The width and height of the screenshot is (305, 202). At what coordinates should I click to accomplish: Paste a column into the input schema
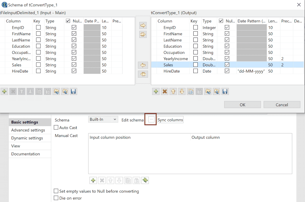(47, 91)
